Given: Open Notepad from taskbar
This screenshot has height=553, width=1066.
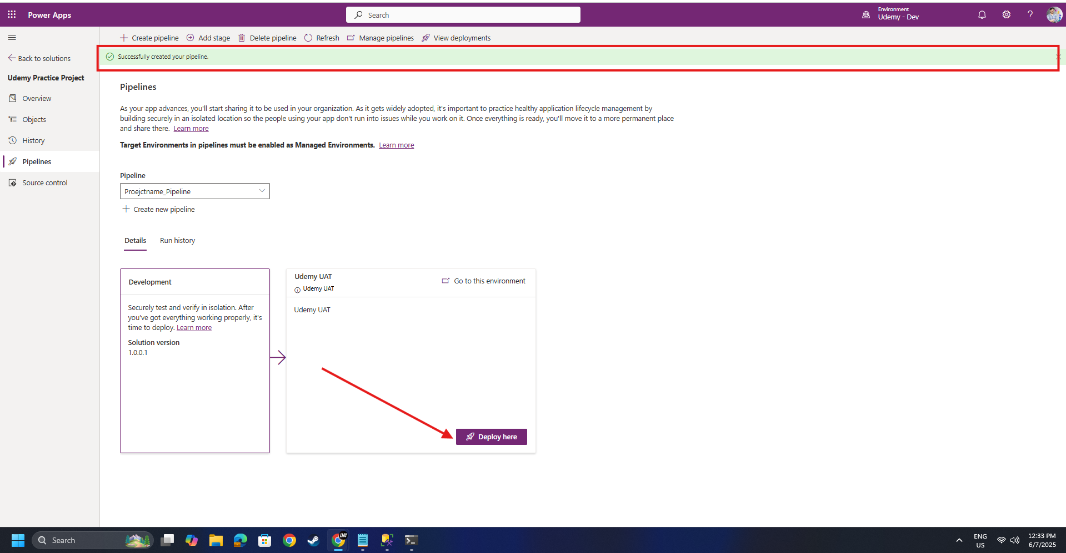Looking at the screenshot, I should pos(363,540).
